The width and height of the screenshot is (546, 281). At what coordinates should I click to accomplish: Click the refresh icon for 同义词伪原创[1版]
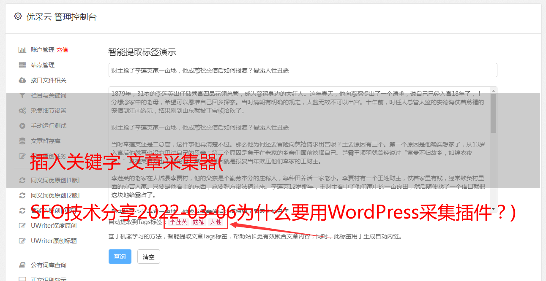pos(22,180)
